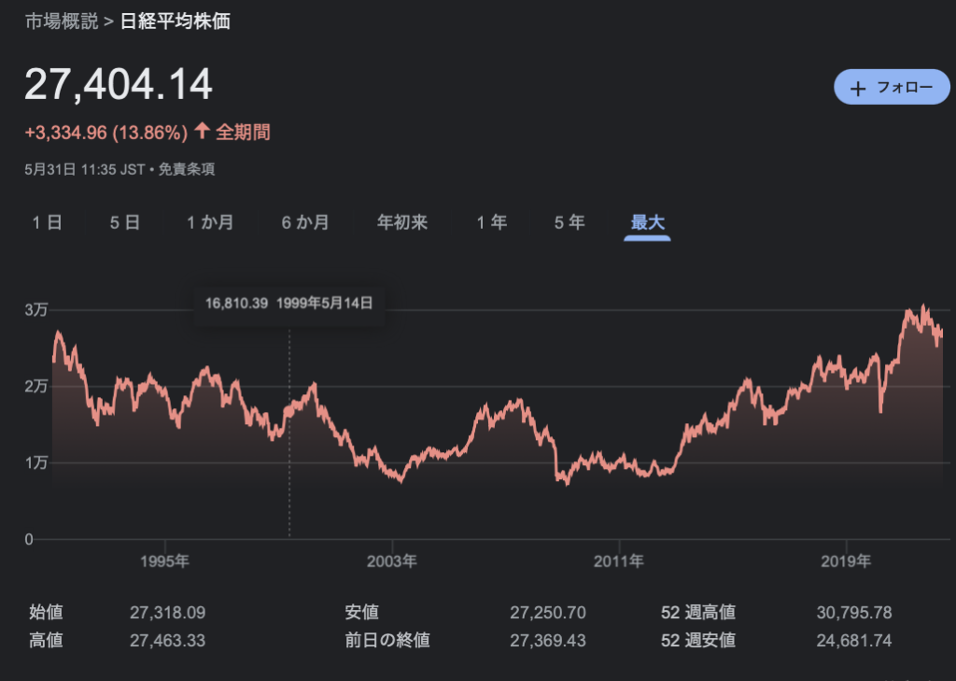Switch to the 6 か月 range tab
The width and height of the screenshot is (956, 681).
305,222
